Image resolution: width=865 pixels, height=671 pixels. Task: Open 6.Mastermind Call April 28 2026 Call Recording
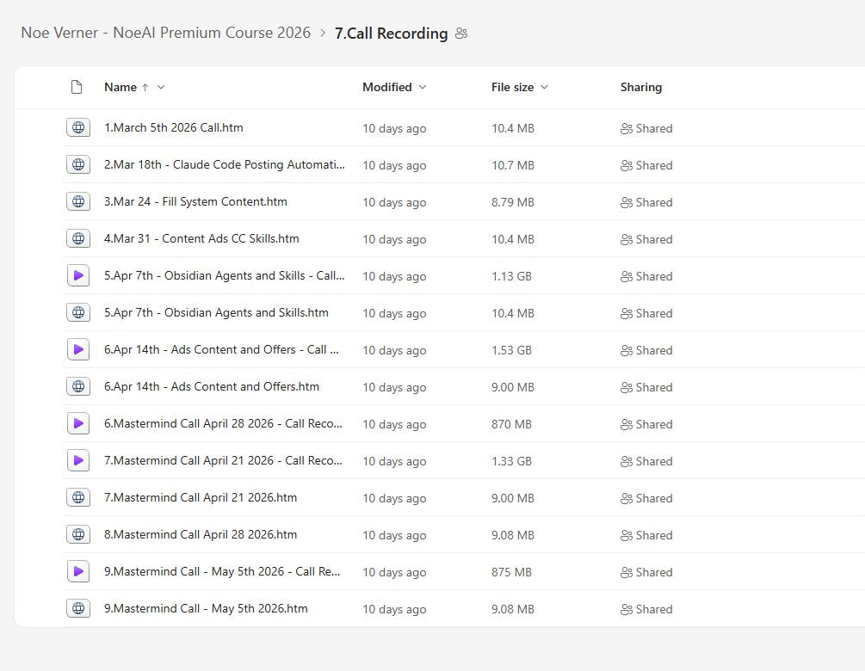(224, 423)
